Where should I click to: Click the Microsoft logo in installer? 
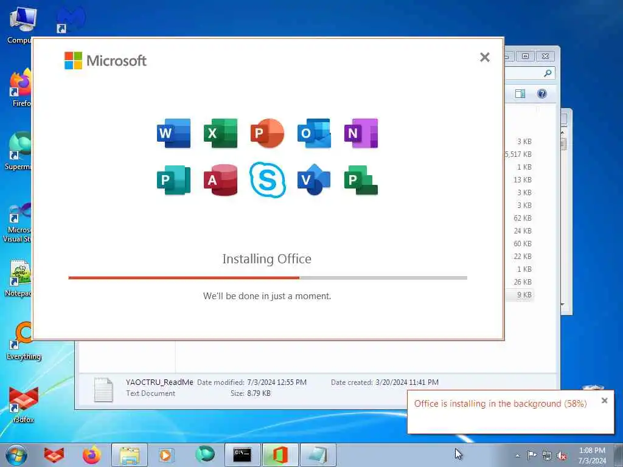click(x=105, y=60)
